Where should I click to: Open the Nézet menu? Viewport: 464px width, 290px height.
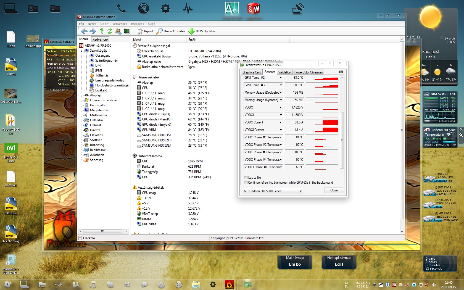pos(92,24)
